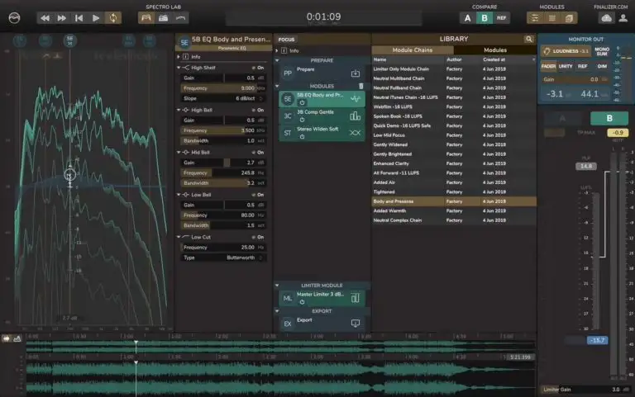Open the user account icon

point(623,18)
